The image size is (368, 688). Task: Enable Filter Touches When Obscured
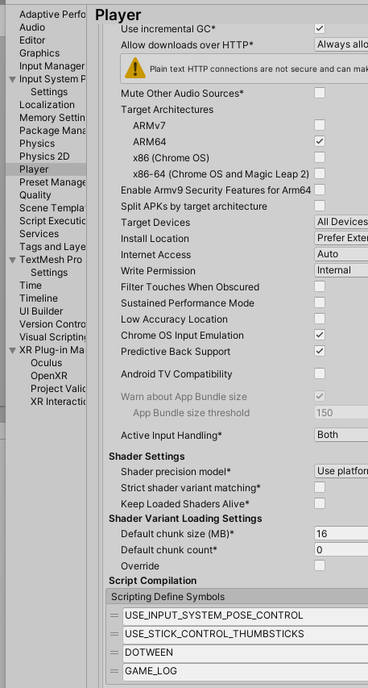click(320, 286)
